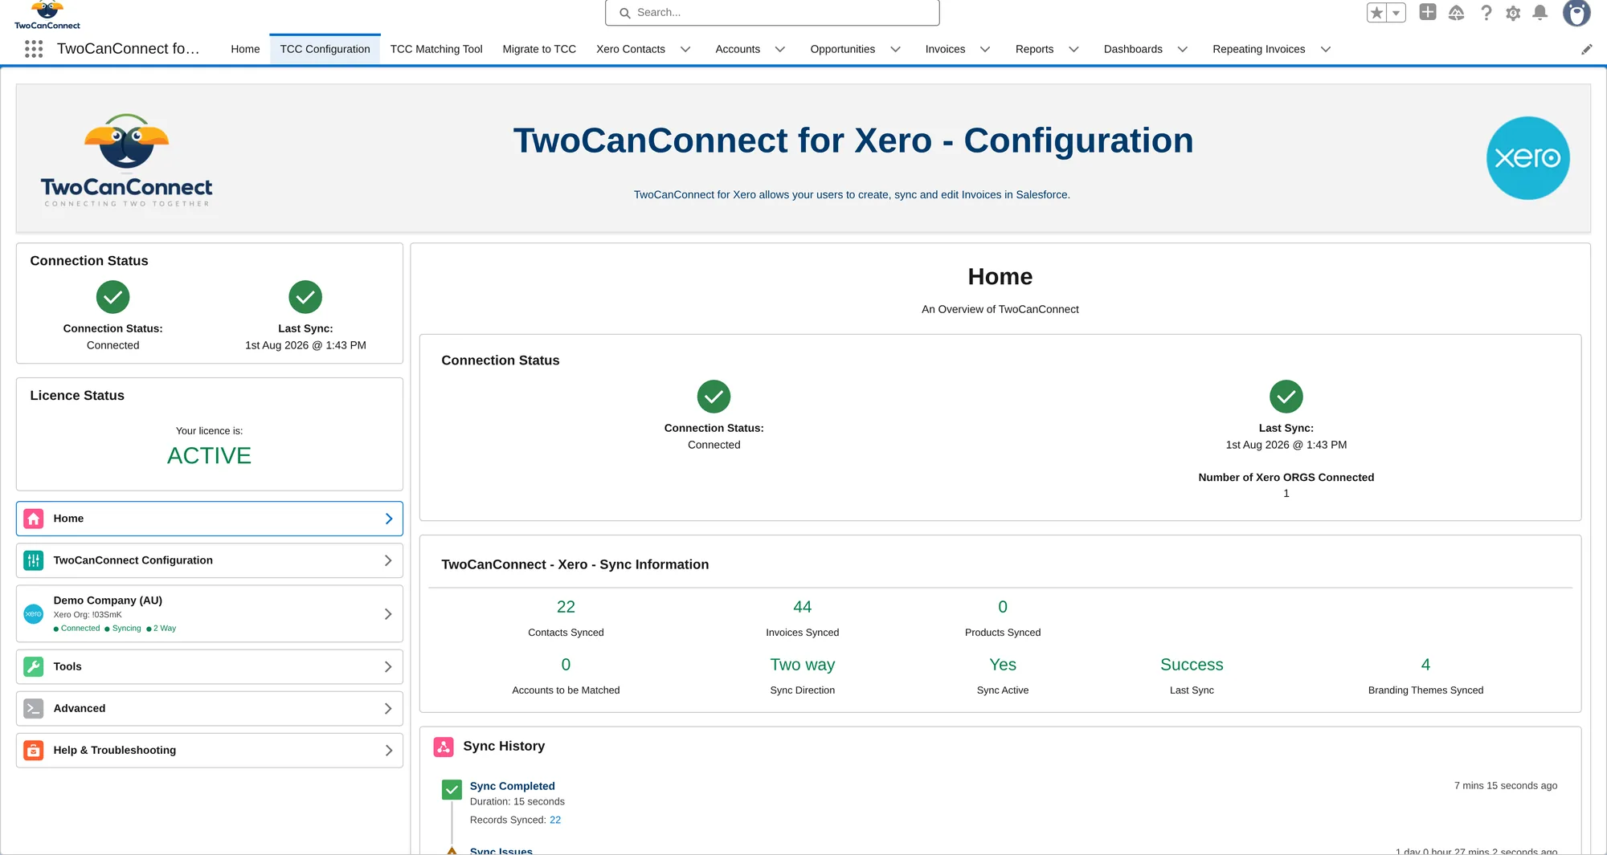Click the Records Synced 22 link
Image resolution: width=1607 pixels, height=855 pixels.
(555, 820)
